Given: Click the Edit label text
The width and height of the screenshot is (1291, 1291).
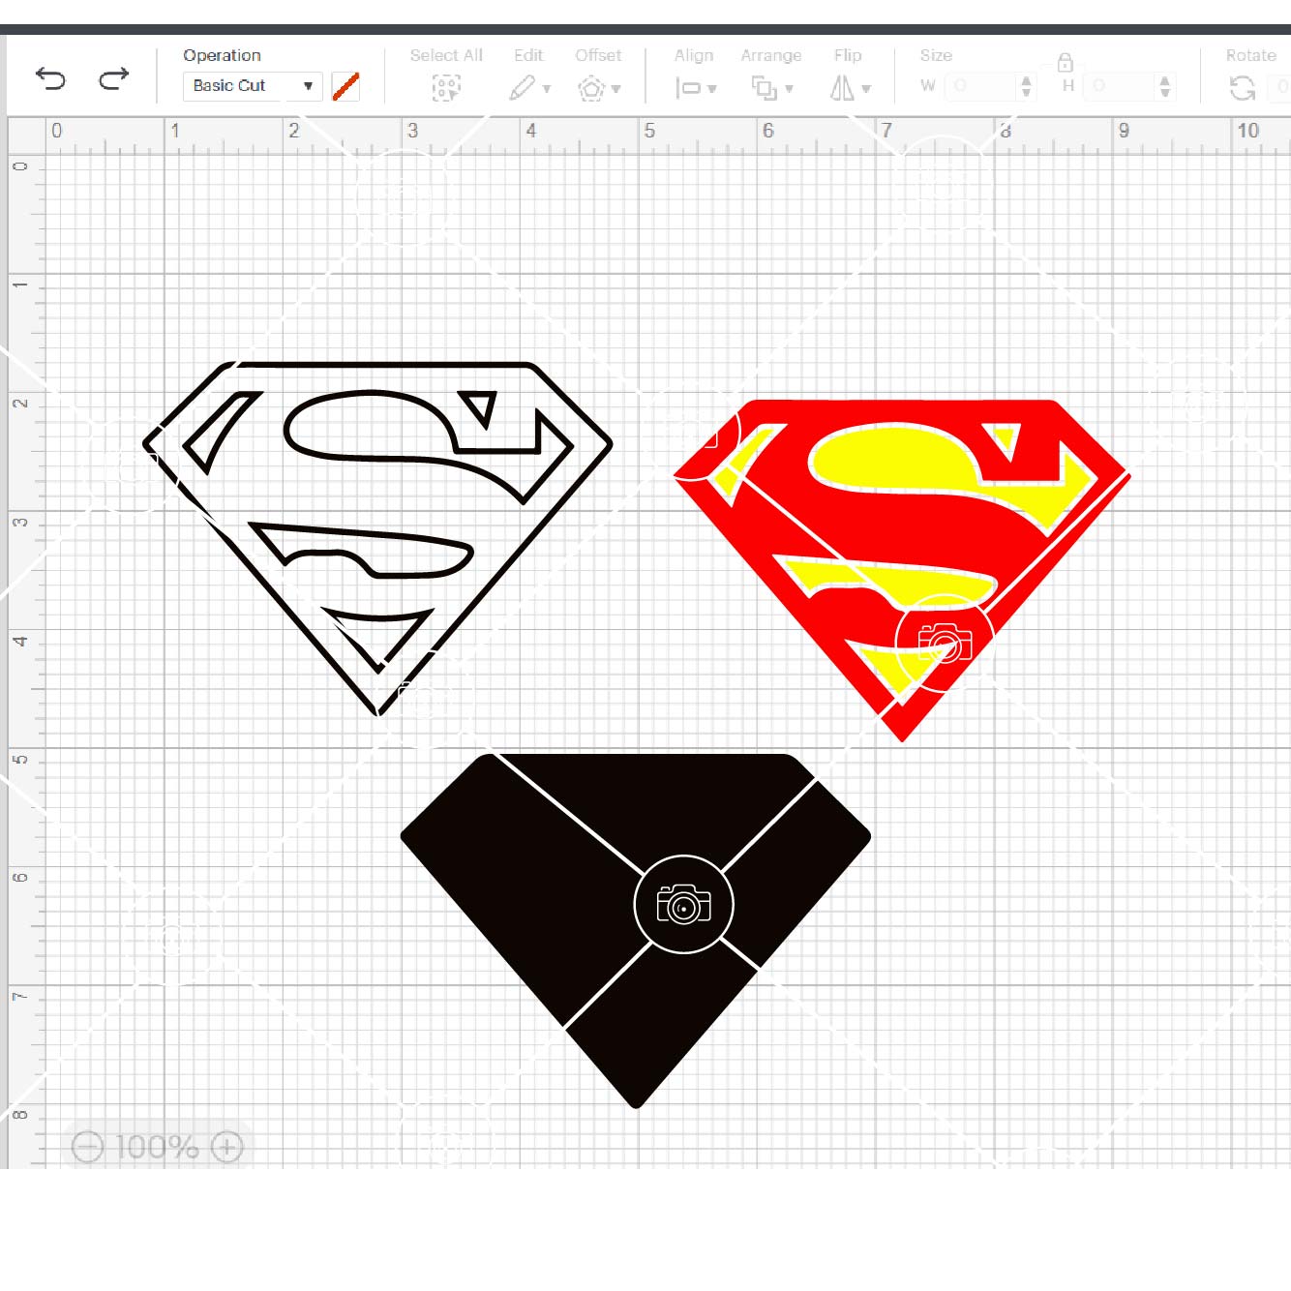Looking at the screenshot, I should point(528,55).
